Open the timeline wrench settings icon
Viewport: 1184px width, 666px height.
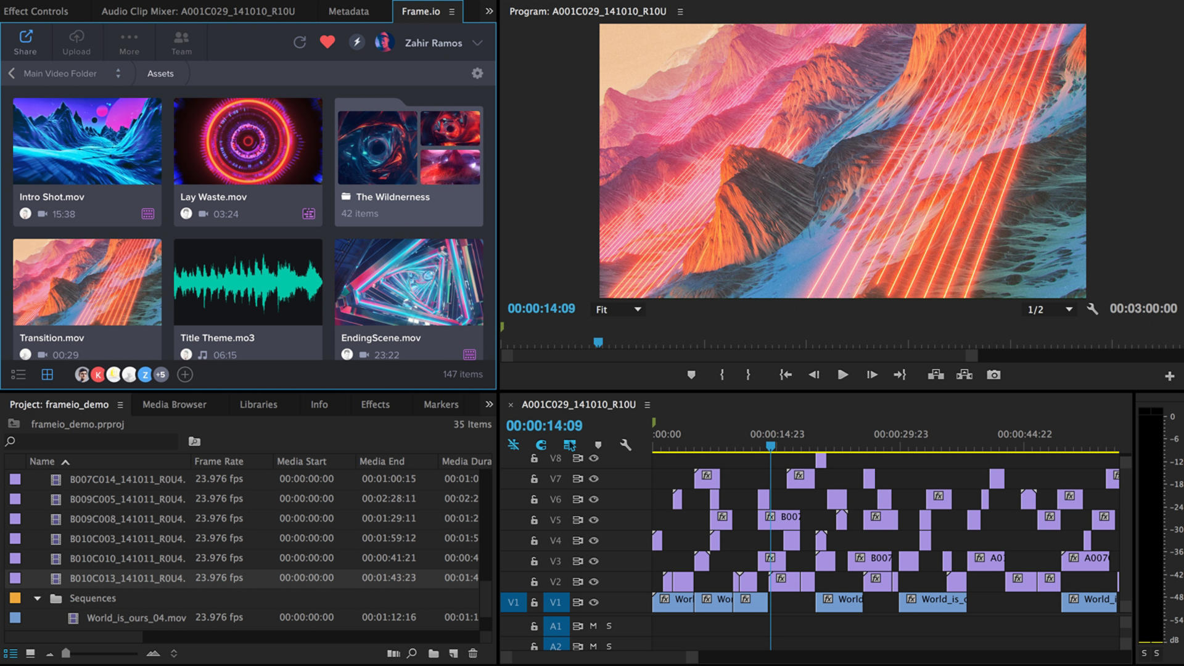click(x=625, y=445)
